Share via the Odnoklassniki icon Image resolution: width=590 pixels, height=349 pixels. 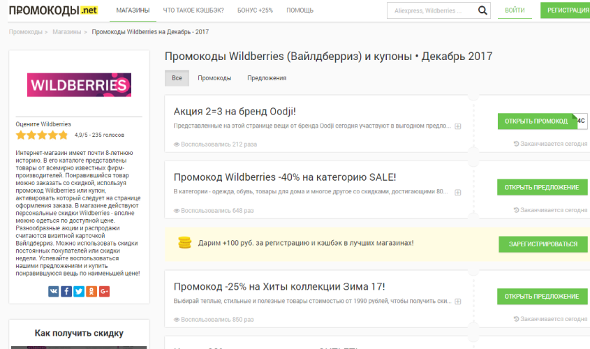[91, 291]
